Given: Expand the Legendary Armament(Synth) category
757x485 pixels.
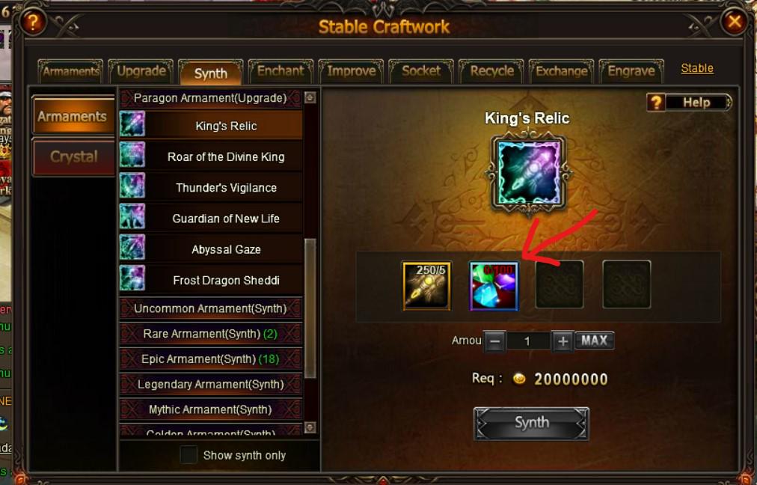Looking at the screenshot, I should point(210,384).
